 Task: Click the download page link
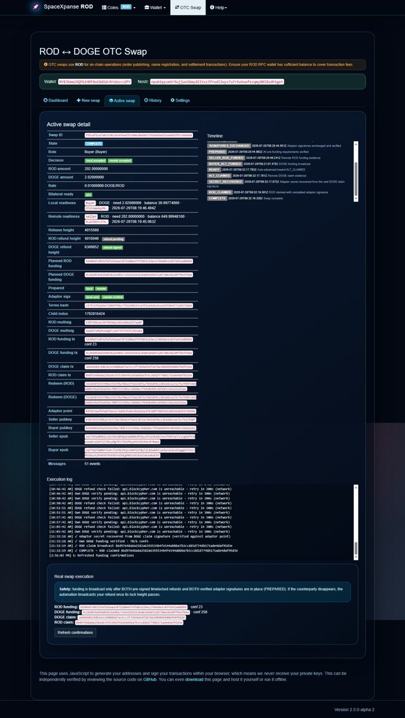click(195, 680)
